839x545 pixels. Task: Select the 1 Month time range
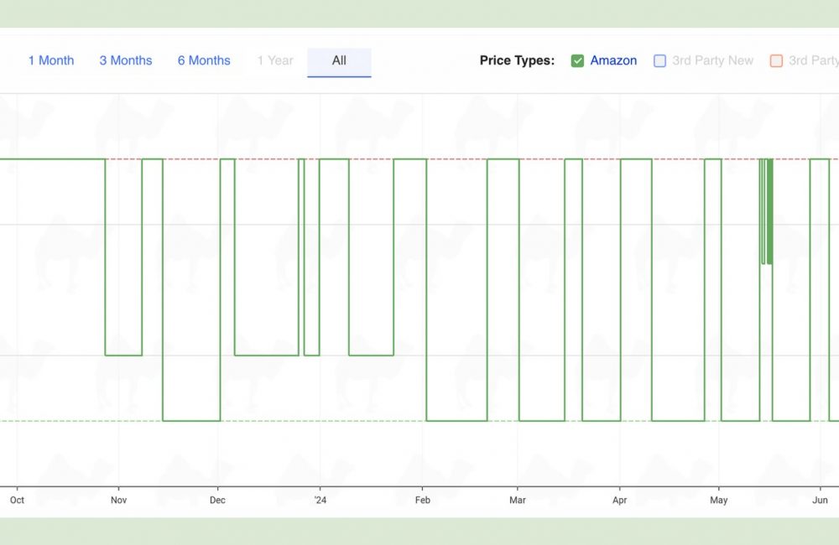(51, 60)
